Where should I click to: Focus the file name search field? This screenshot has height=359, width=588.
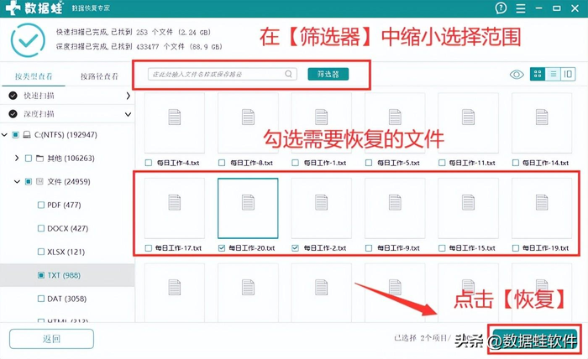[223, 74]
